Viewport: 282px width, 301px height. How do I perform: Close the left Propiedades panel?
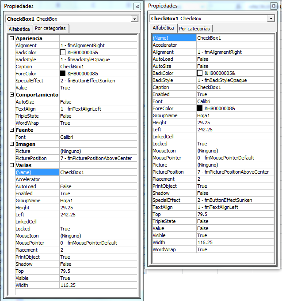pyautogui.click(x=137, y=6)
